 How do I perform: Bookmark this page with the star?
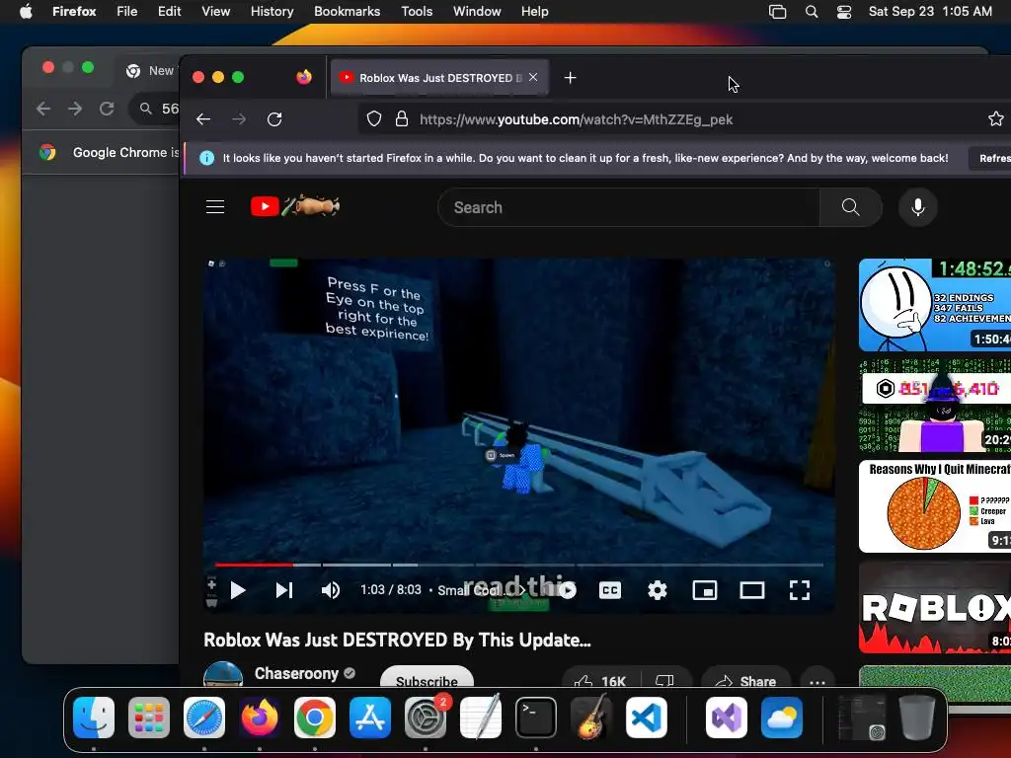coord(995,118)
